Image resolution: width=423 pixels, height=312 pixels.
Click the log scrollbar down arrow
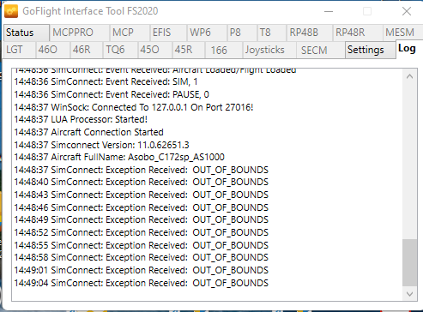pos(409,294)
